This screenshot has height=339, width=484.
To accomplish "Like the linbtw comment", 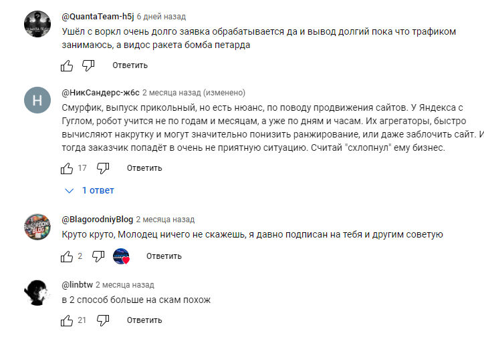I will [67, 321].
